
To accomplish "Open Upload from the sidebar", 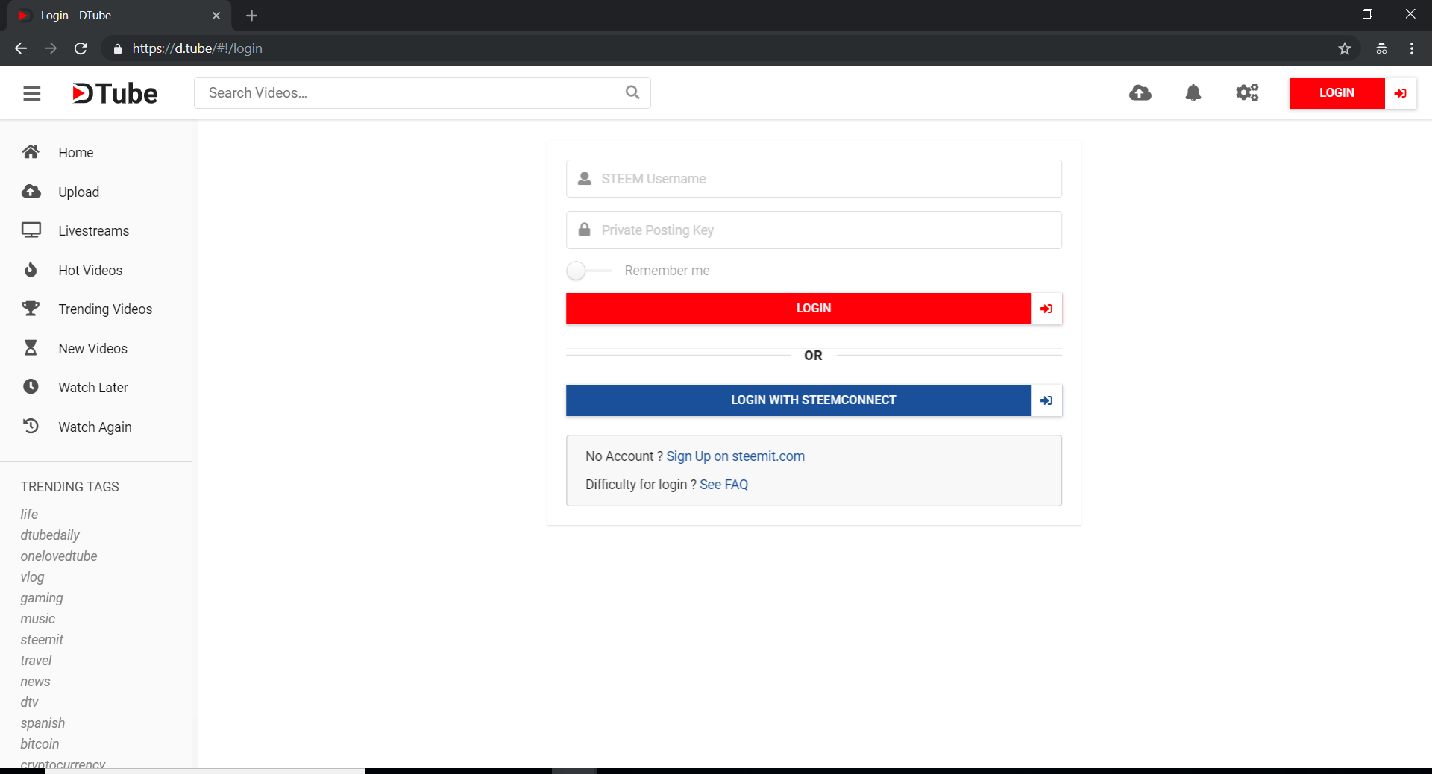I will 79,192.
